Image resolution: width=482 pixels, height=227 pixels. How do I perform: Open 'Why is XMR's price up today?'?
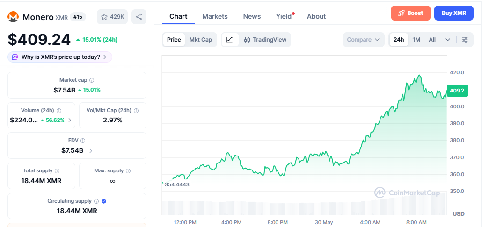pyautogui.click(x=60, y=57)
